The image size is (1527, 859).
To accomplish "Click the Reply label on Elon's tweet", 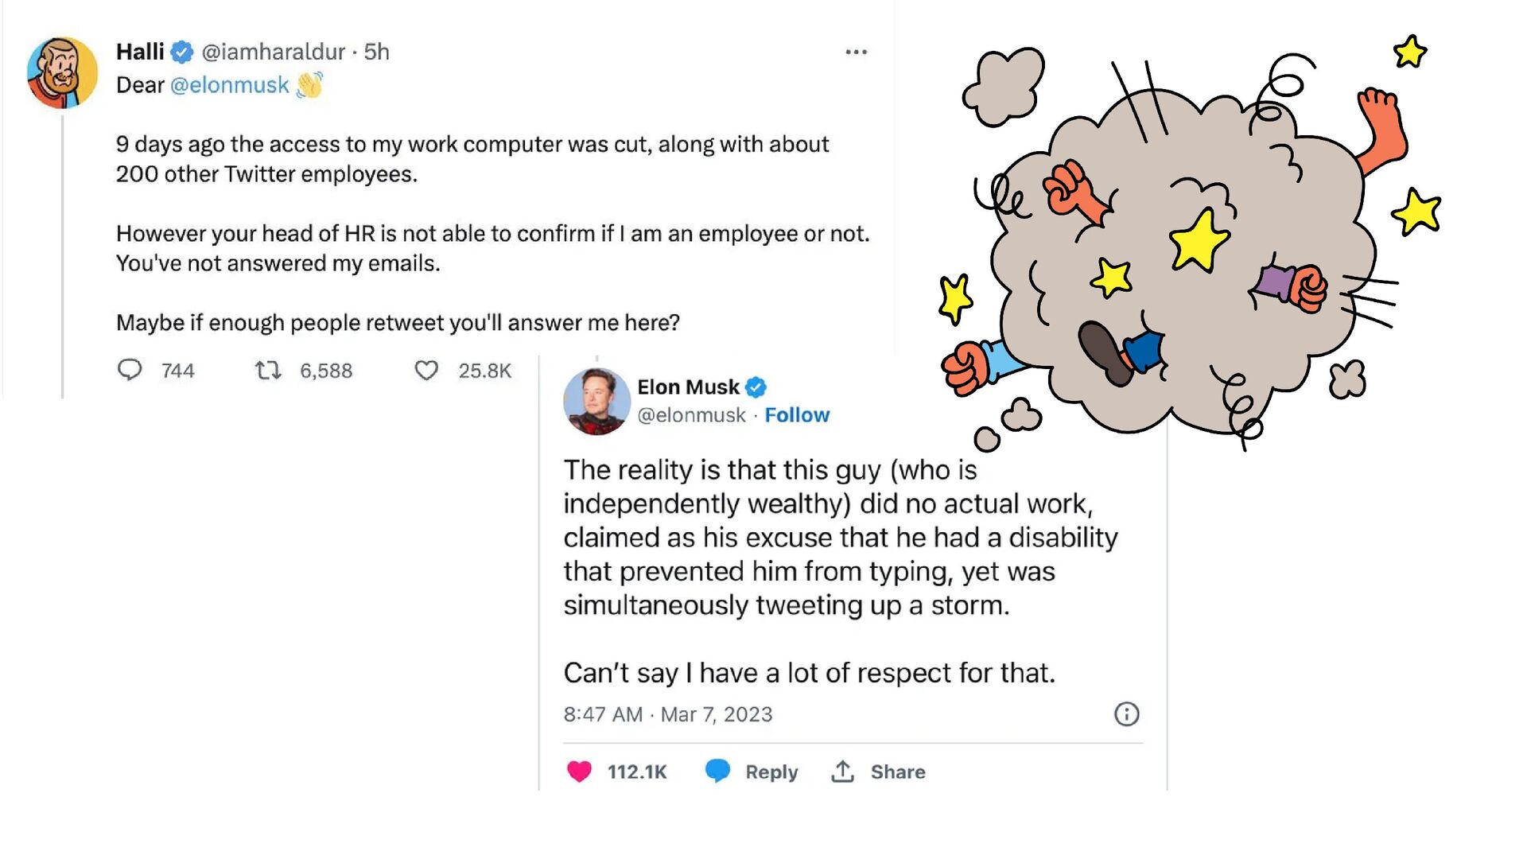I will click(771, 772).
